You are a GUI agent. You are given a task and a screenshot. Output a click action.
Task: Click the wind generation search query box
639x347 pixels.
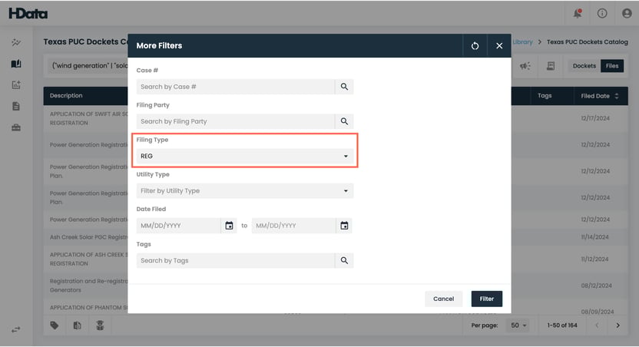coord(88,65)
